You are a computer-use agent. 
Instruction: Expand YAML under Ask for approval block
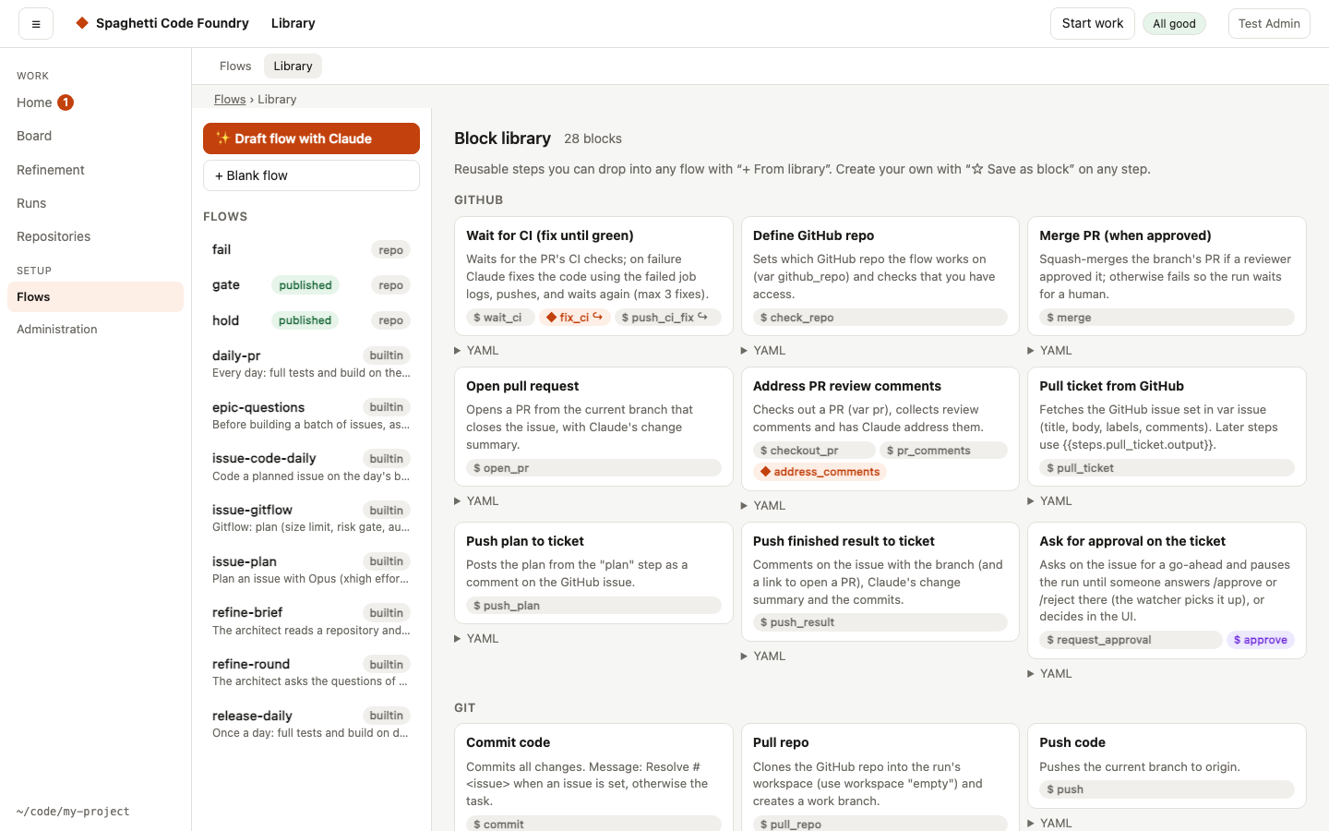click(1049, 674)
